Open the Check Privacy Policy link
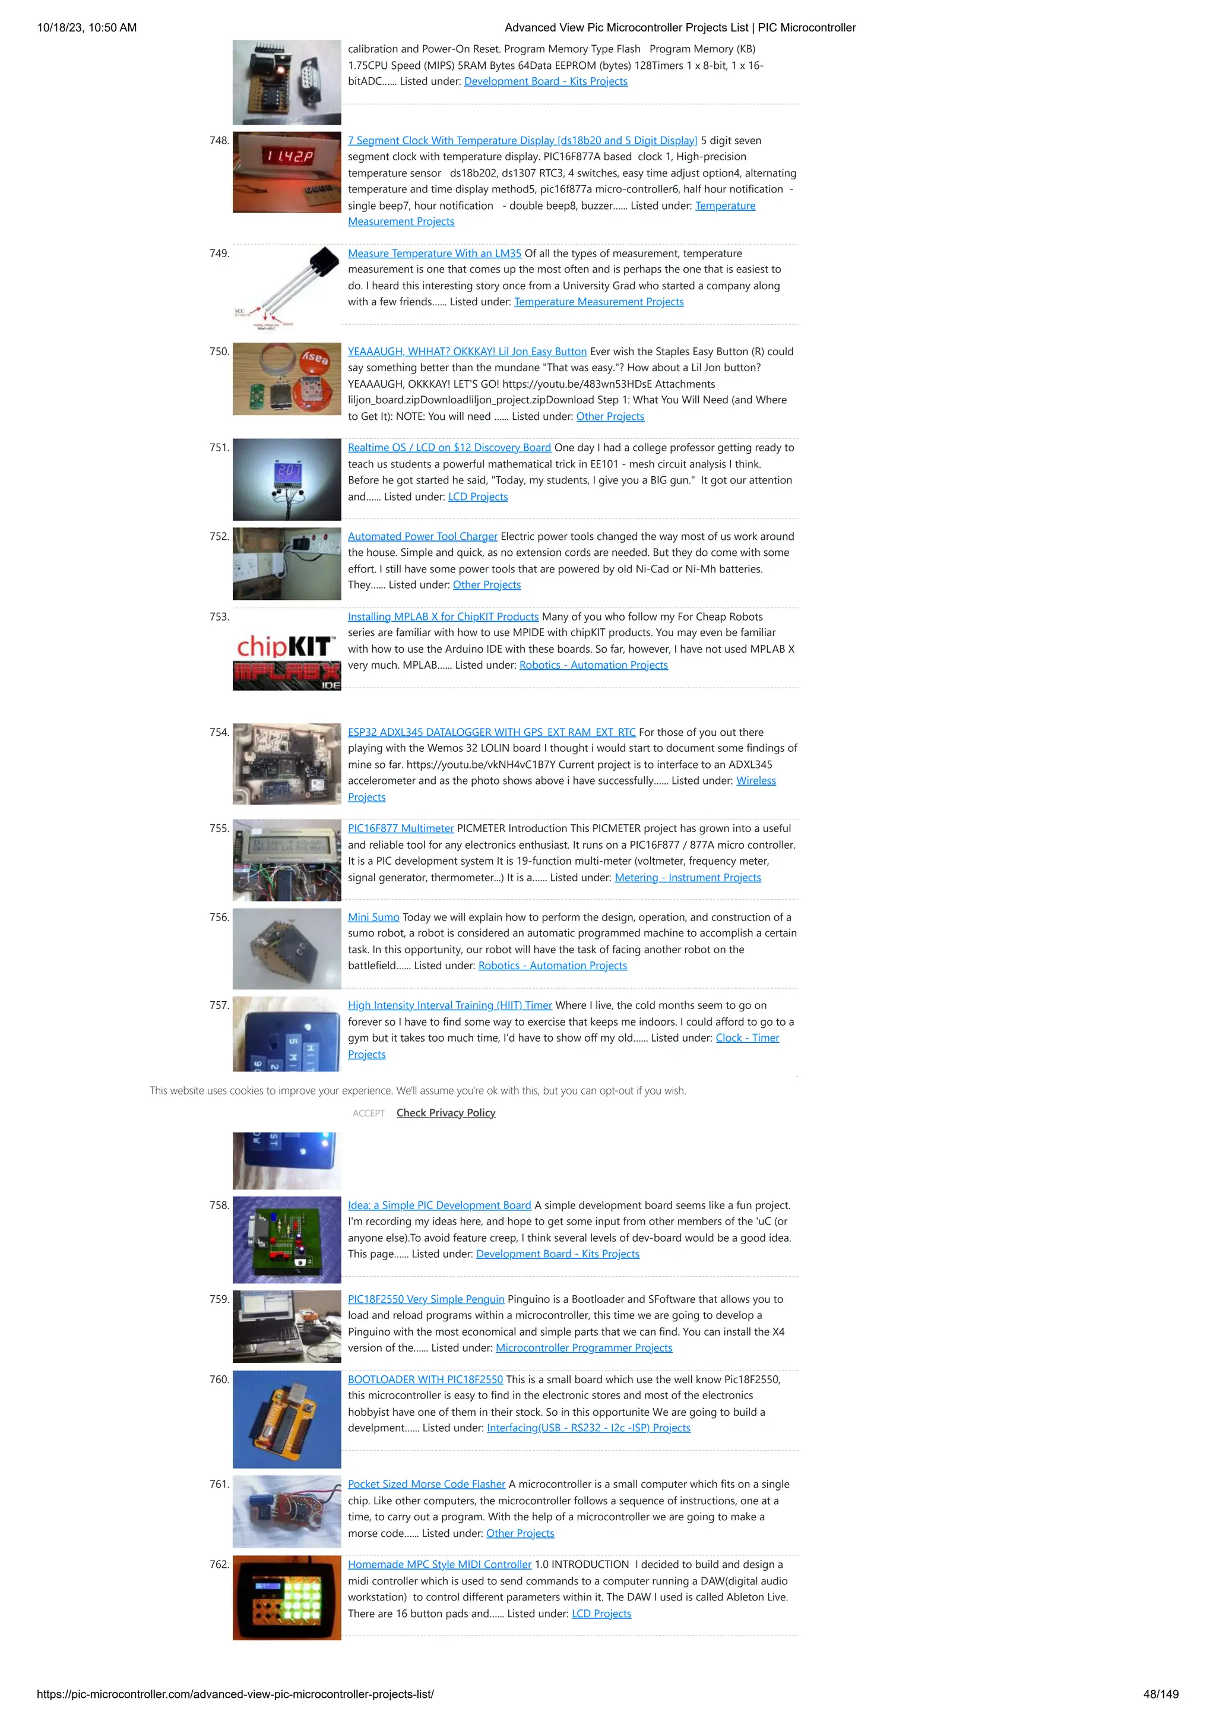1216x1721 pixels. [x=446, y=1113]
